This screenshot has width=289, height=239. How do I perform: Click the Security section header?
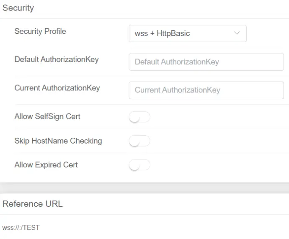tap(18, 8)
